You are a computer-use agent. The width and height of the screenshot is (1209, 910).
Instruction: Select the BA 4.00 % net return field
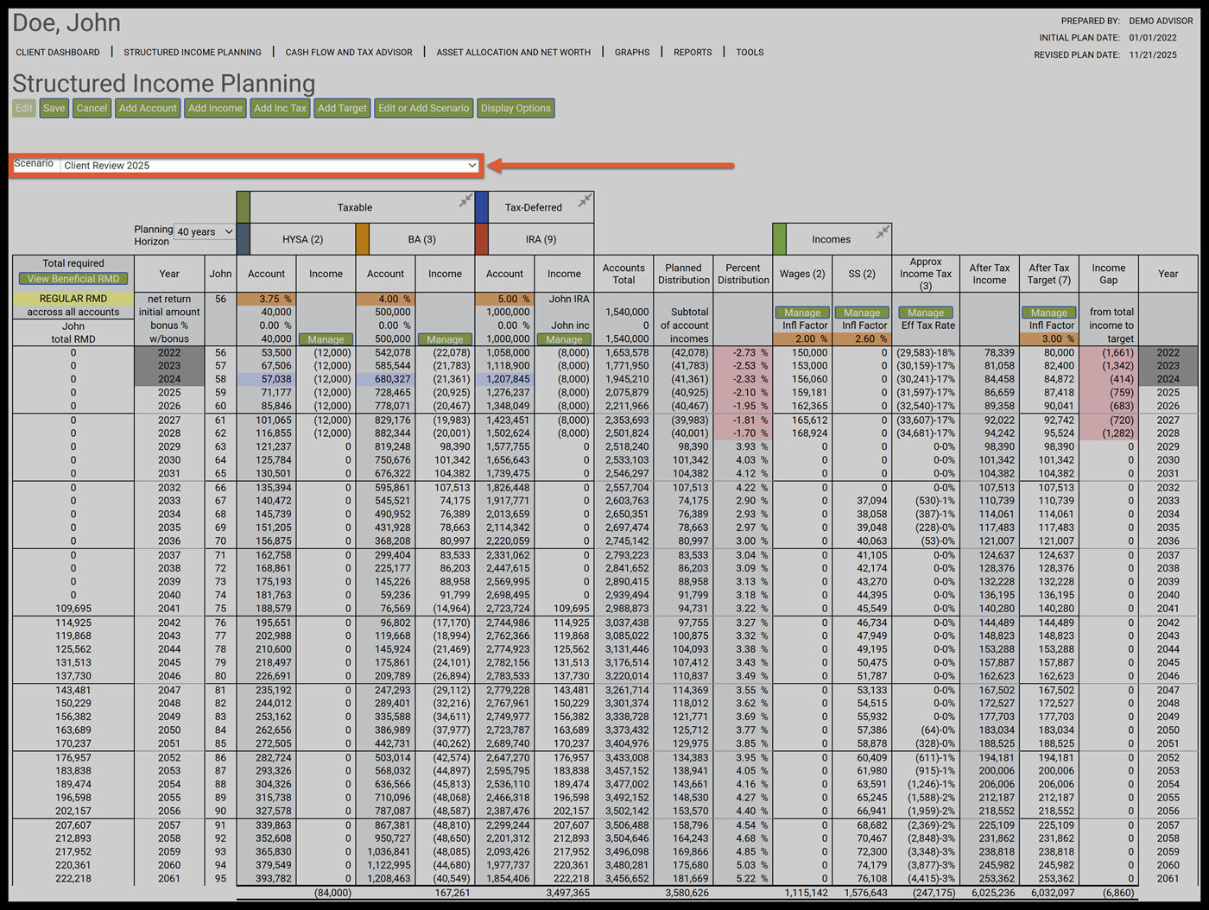tap(385, 299)
